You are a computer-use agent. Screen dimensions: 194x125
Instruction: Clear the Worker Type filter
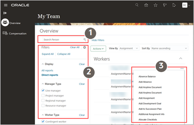(x=82, y=115)
